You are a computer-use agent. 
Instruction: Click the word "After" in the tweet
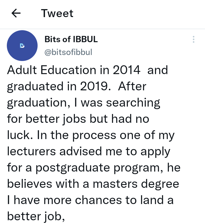tap(132, 87)
